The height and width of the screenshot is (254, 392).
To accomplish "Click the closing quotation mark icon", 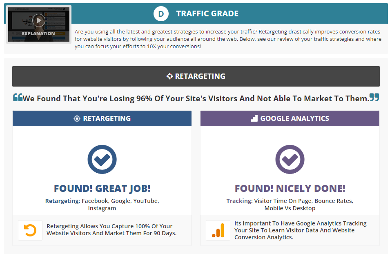I will point(374,97).
